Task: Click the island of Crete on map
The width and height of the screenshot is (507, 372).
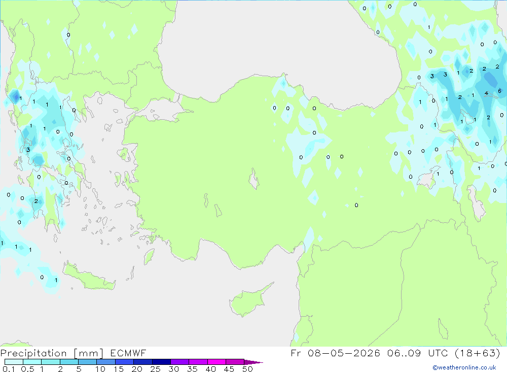Action: [89, 277]
